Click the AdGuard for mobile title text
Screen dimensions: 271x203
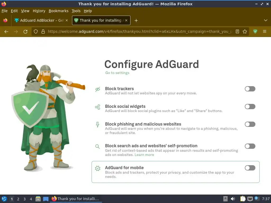(124, 168)
